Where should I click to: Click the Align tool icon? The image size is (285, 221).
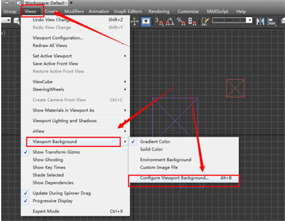(x=272, y=22)
